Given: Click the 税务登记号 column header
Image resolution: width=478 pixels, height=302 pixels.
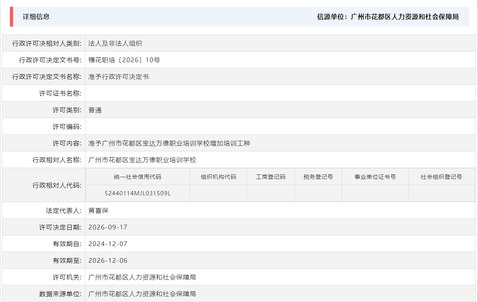Looking at the screenshot, I should pyautogui.click(x=318, y=177).
